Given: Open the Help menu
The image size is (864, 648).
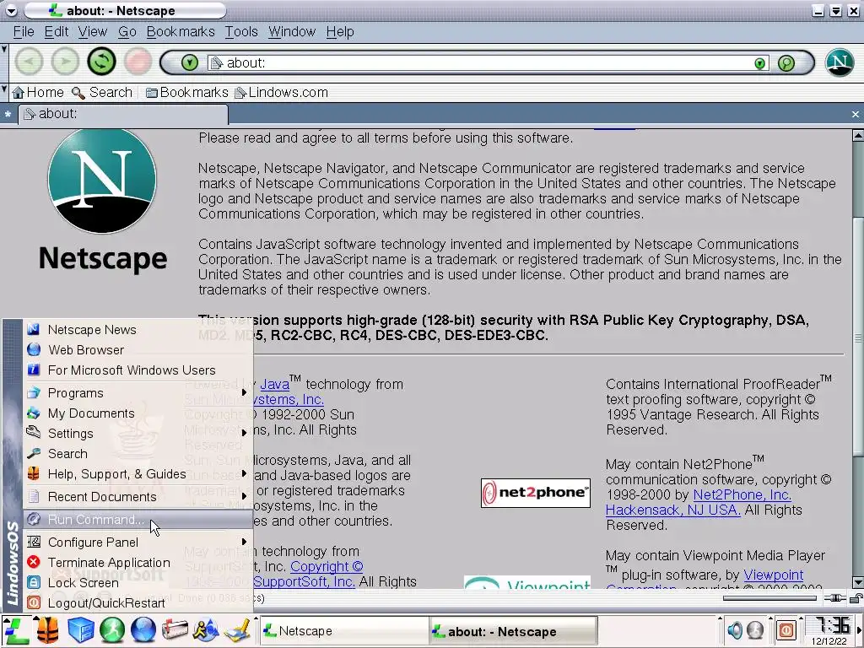Looking at the screenshot, I should coord(340,32).
